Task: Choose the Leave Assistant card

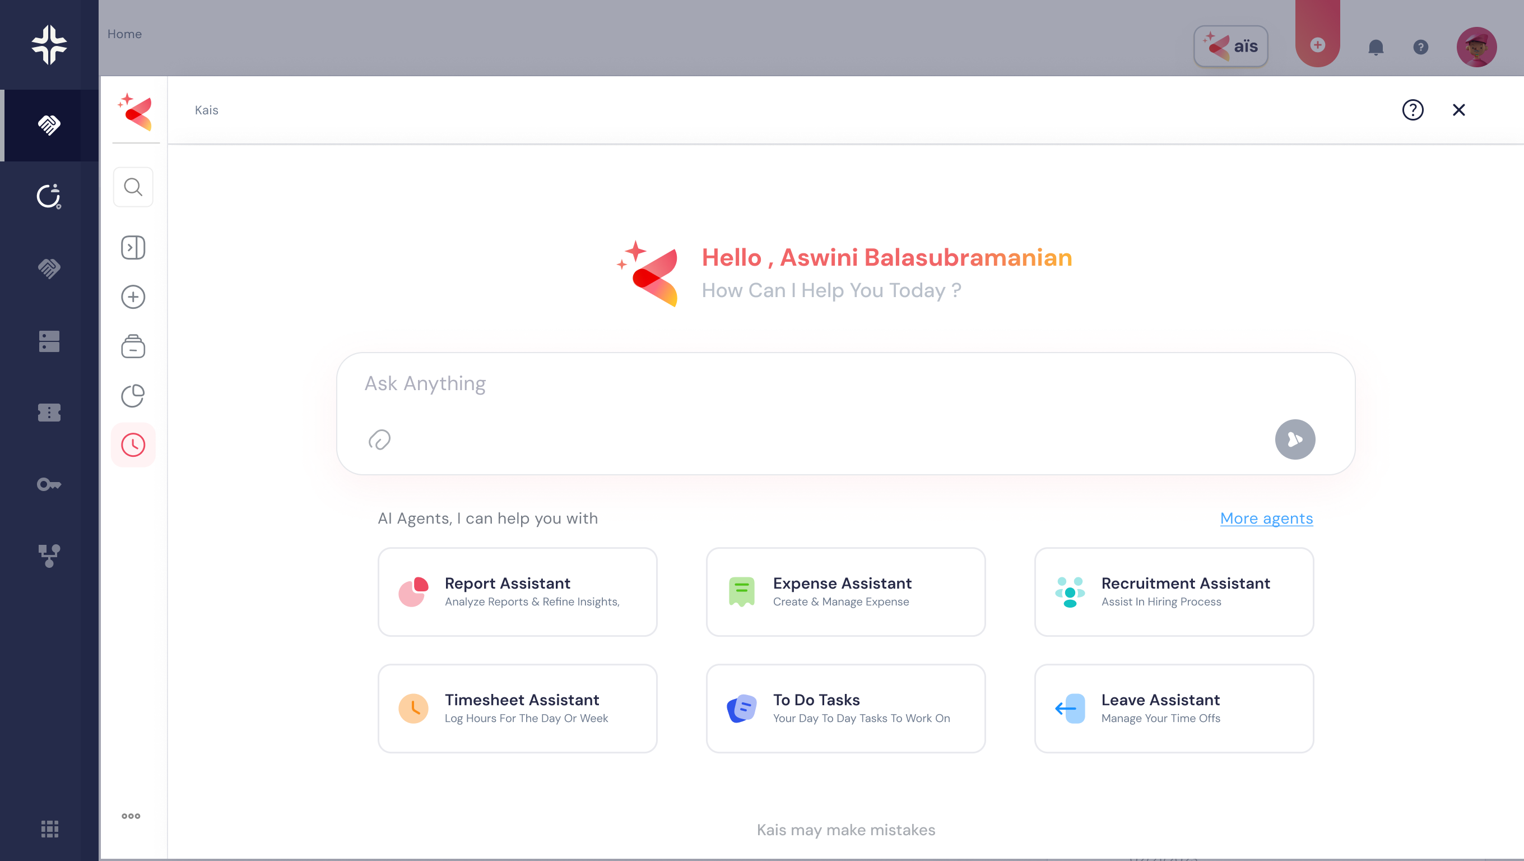Action: [1174, 709]
